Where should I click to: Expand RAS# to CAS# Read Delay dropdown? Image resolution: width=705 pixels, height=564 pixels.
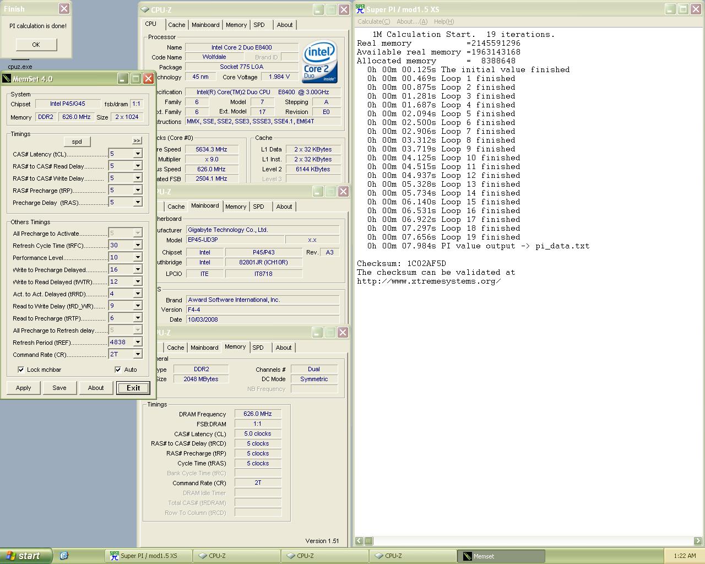pos(138,166)
